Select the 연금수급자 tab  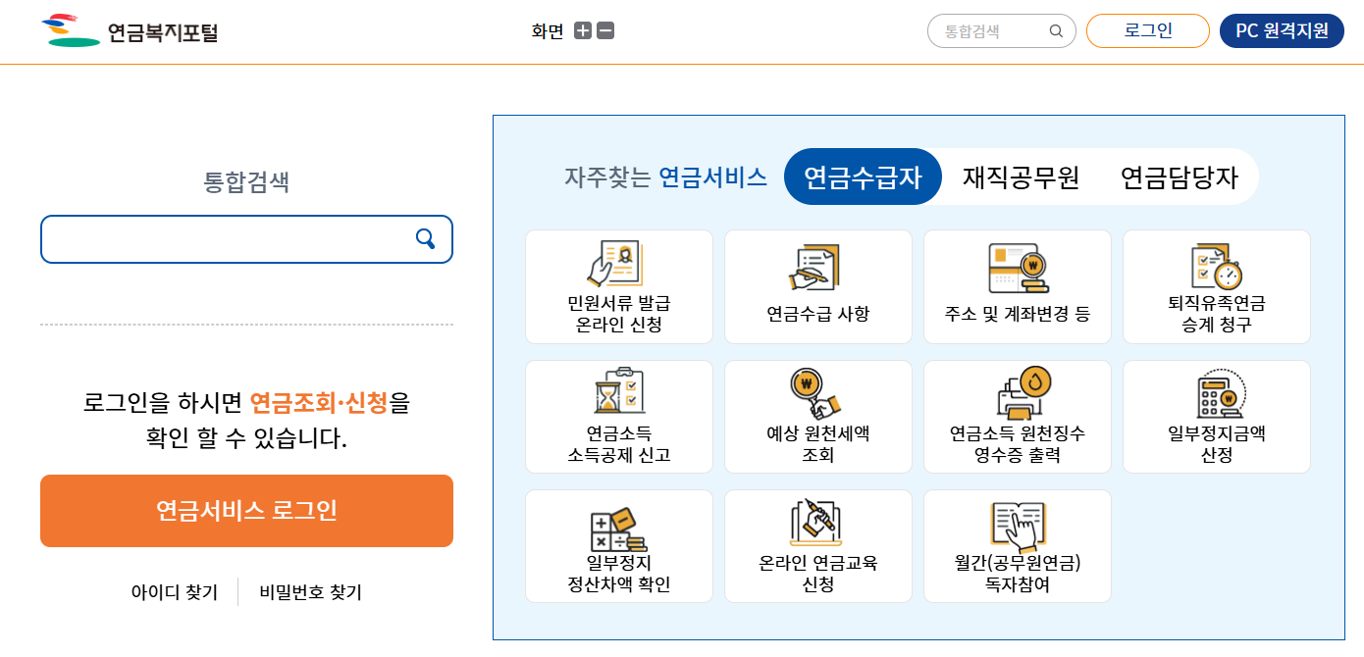click(863, 177)
